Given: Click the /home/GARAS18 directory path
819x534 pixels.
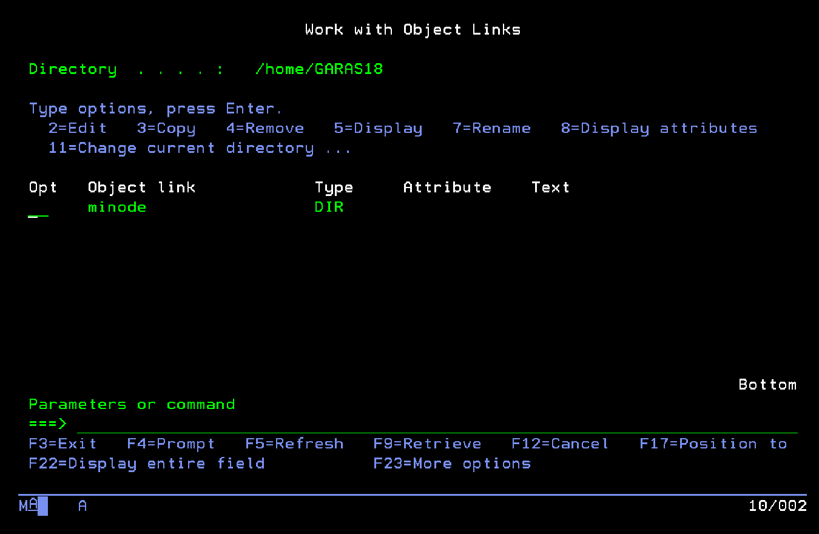Looking at the screenshot, I should click(x=319, y=69).
